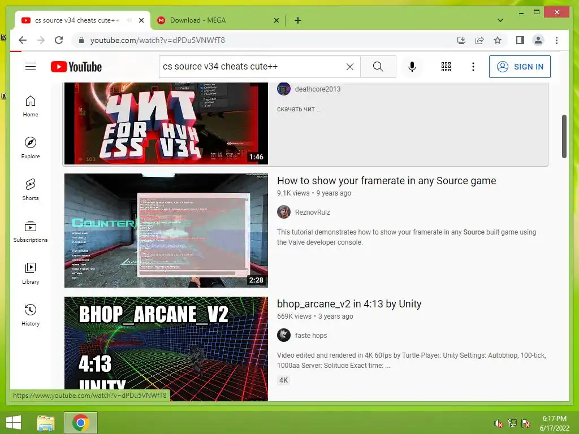Visit faste hops channel name
Image resolution: width=579 pixels, height=434 pixels.
click(311, 336)
